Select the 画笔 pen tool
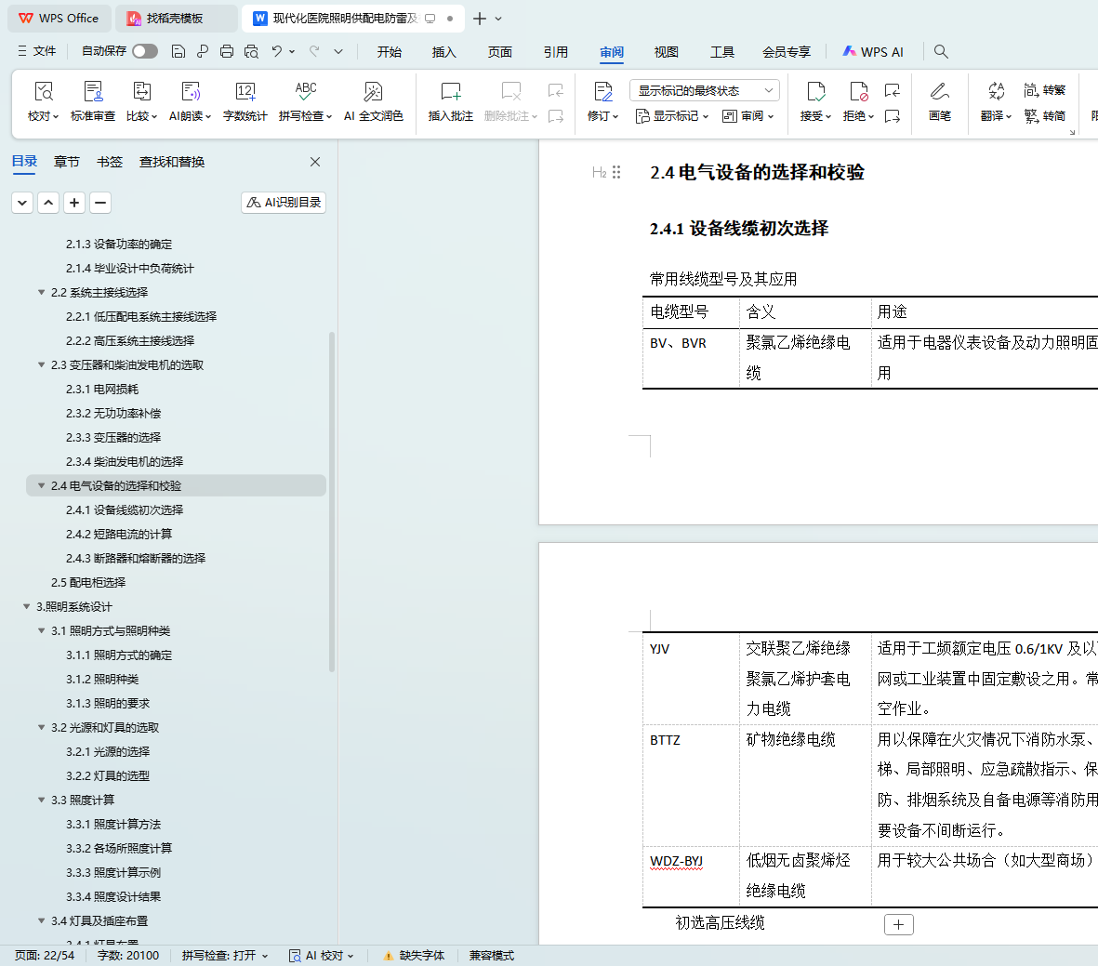 pos(940,92)
